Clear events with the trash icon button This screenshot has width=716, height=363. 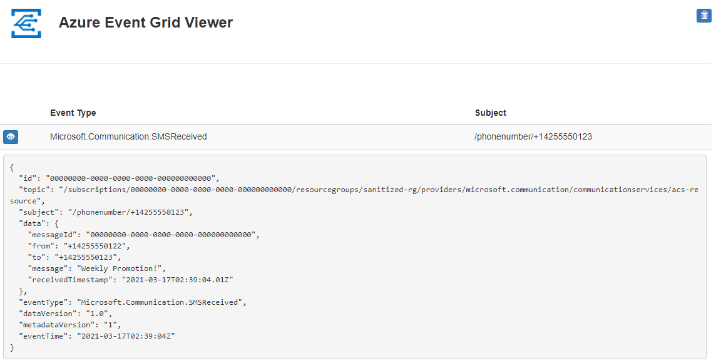(x=703, y=15)
